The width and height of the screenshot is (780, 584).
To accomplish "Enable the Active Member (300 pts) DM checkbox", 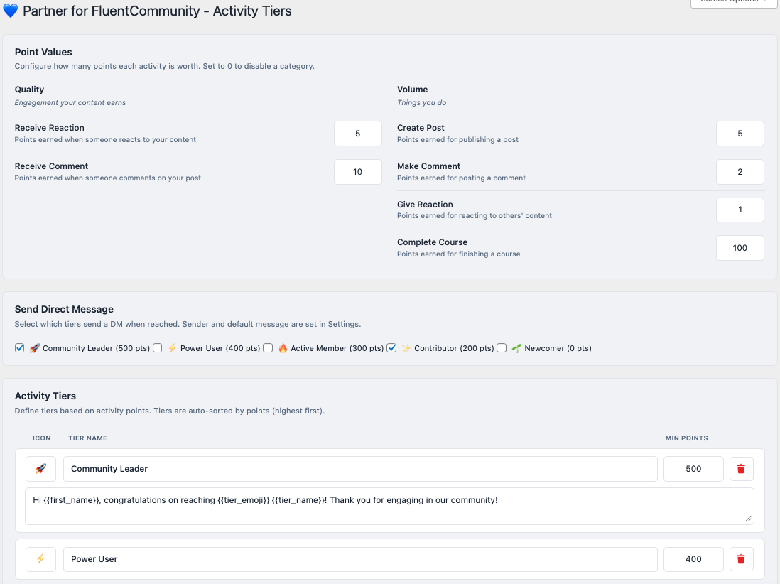I will (268, 347).
